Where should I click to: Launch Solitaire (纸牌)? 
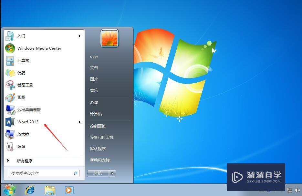(21, 146)
